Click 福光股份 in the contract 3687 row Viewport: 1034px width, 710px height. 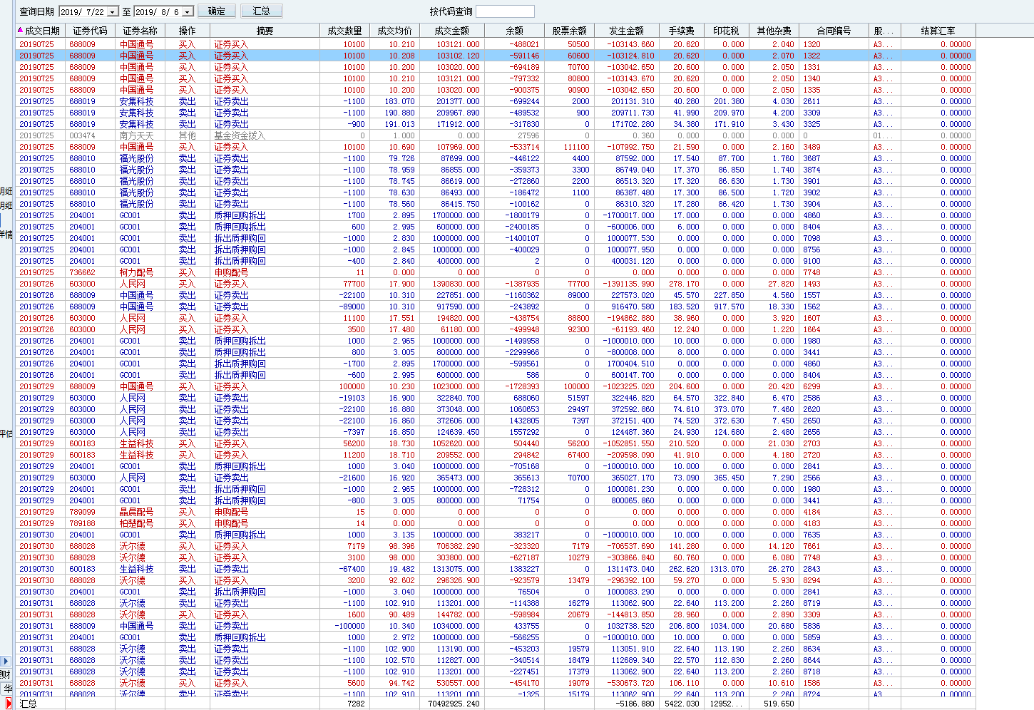click(136, 158)
